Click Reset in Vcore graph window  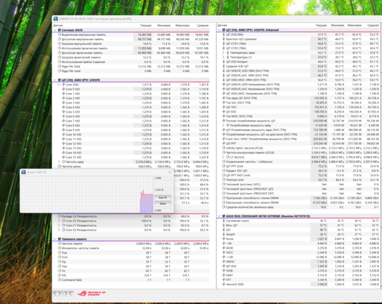(x=162, y=204)
